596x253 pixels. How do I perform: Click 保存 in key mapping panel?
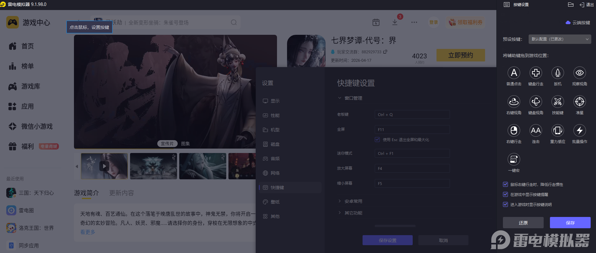(570, 223)
